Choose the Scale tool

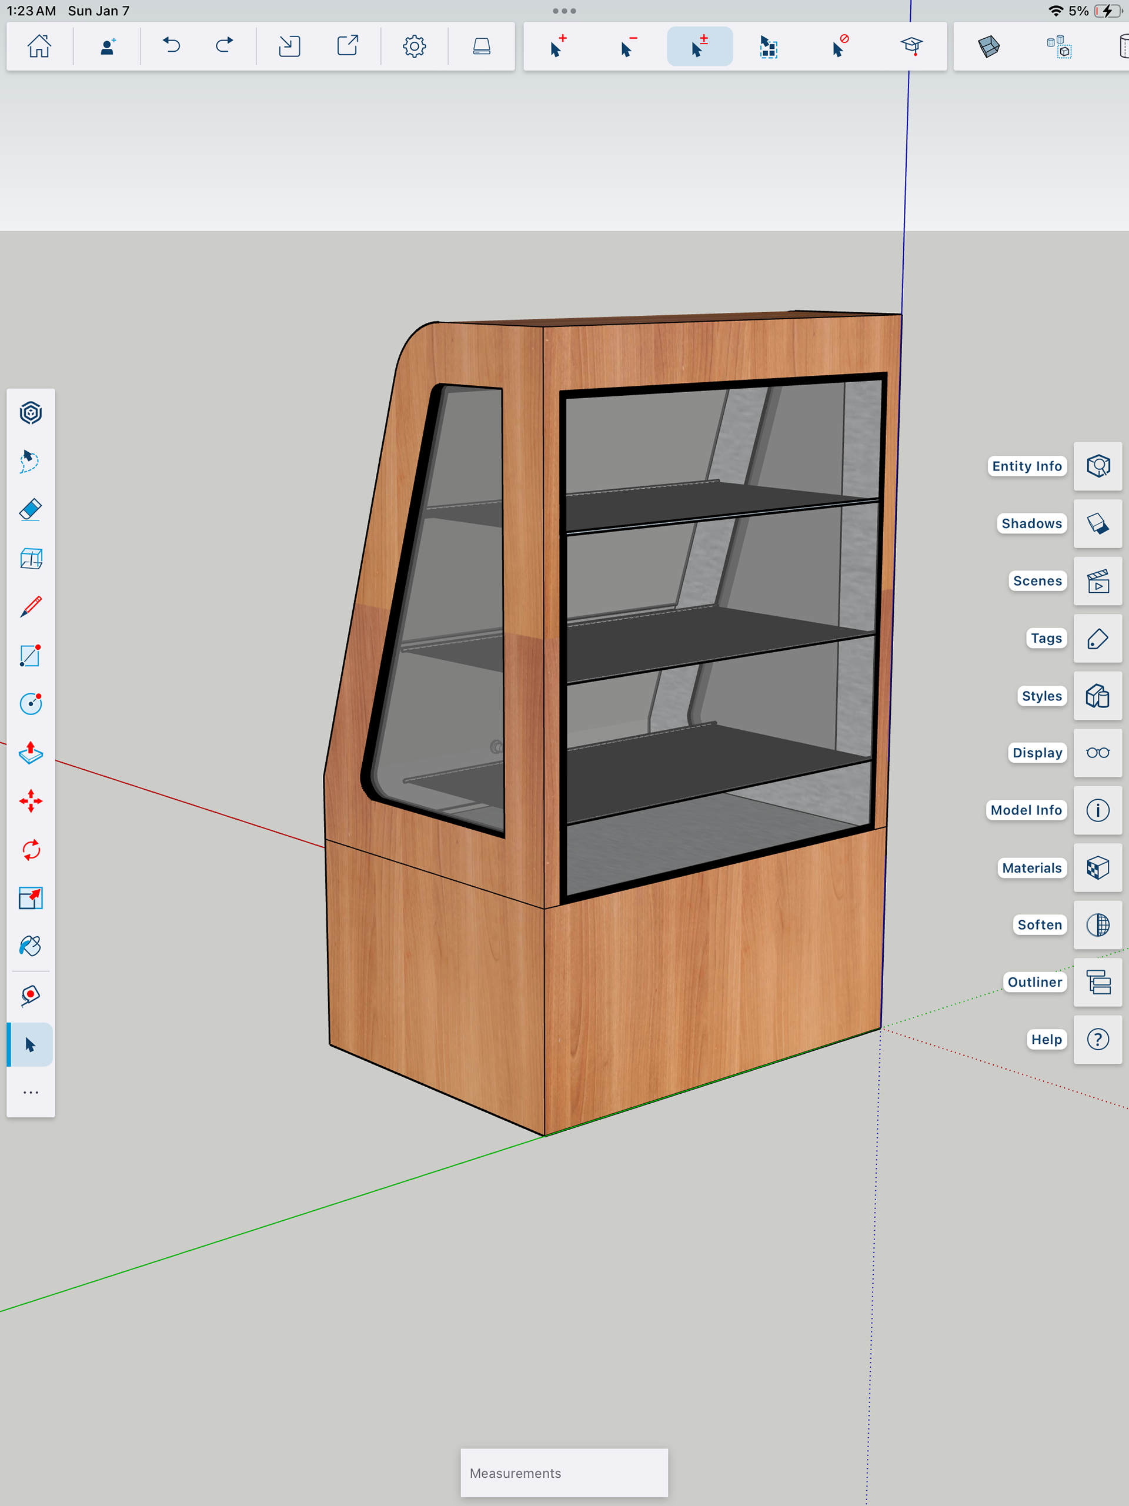click(x=31, y=898)
